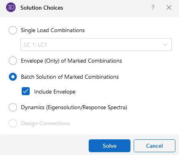Click the Batch Solution of Marked Combinations label

click(x=70, y=77)
